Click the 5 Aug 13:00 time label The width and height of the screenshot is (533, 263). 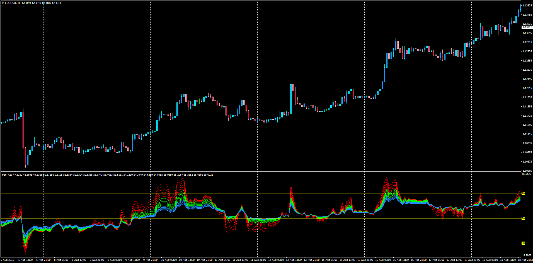coord(26,260)
